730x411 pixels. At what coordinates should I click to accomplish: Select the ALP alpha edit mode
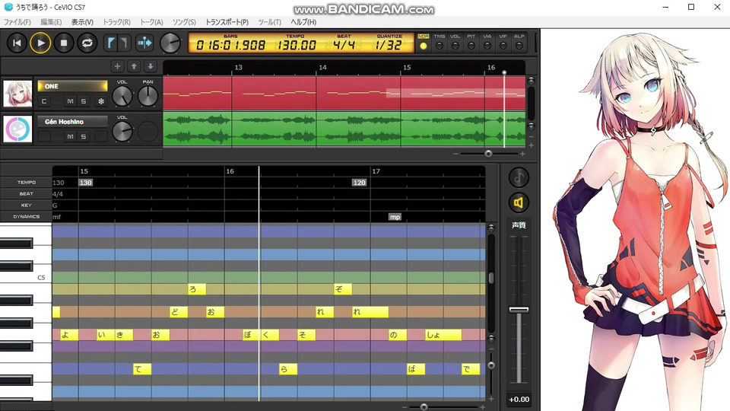519,42
